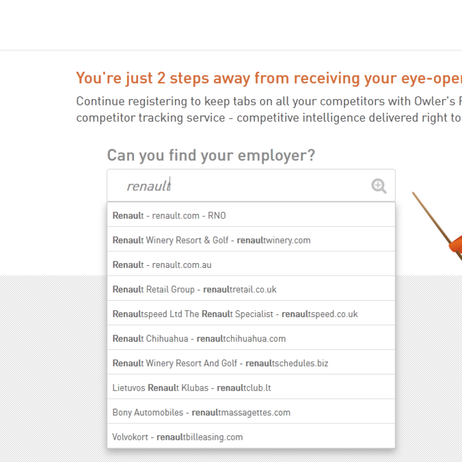This screenshot has height=462, width=462.
Task: Select 'Renault Retail Group' suggestion
Action: (x=251, y=288)
